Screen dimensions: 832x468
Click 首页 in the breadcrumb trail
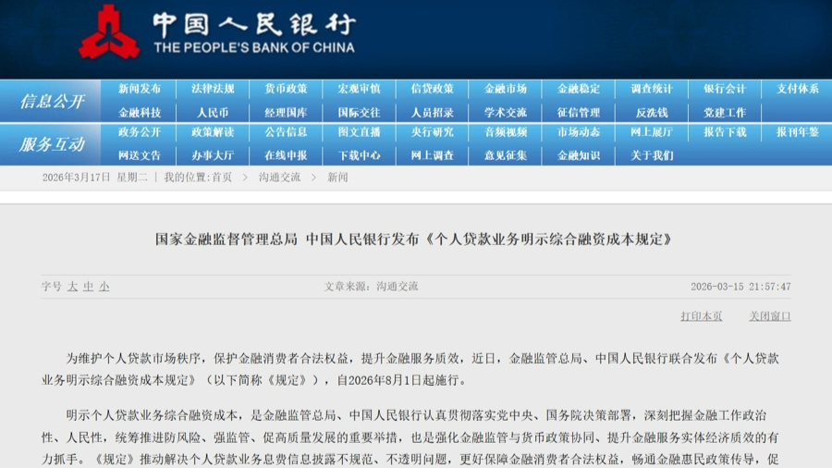tap(222, 178)
